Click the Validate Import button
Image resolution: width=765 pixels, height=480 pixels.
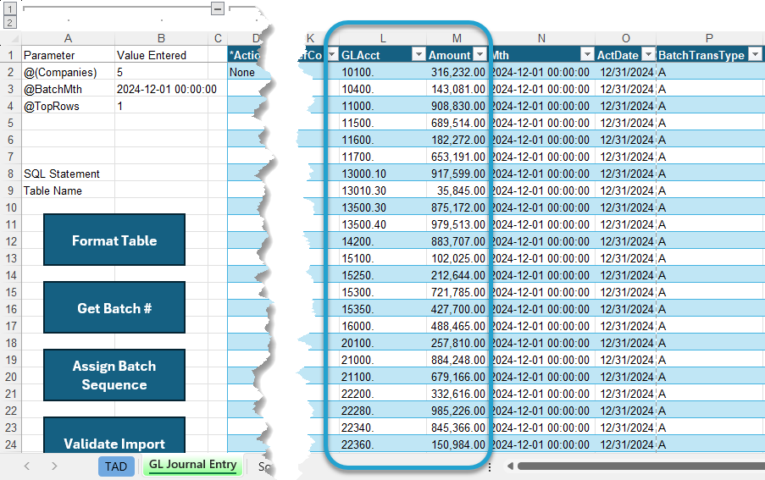(114, 435)
